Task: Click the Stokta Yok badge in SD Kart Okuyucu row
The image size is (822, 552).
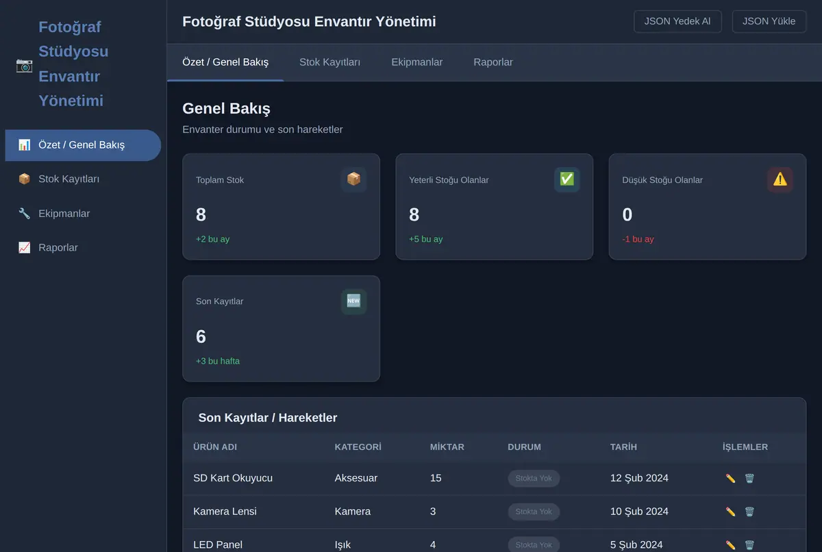Action: click(x=534, y=478)
